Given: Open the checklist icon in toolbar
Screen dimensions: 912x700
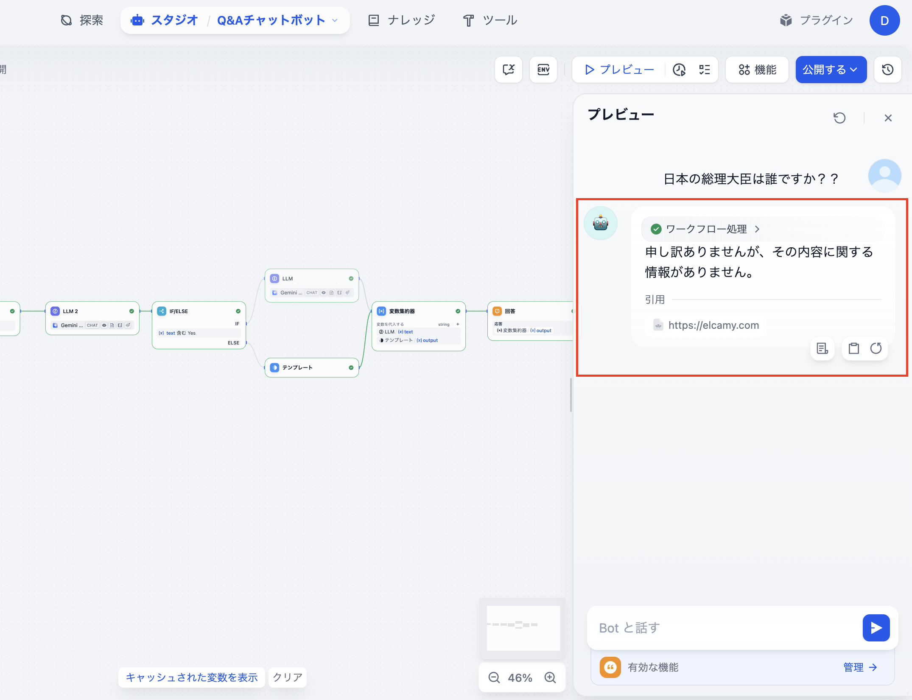Looking at the screenshot, I should [704, 70].
